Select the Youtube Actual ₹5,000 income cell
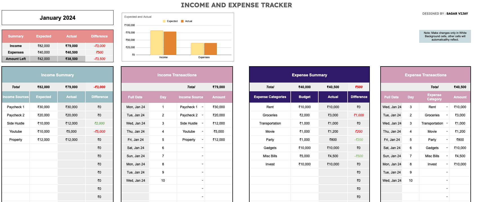The width and height of the screenshot is (480, 202). 71,132
